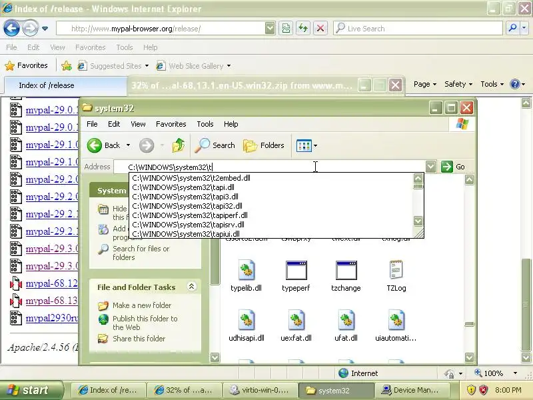This screenshot has height=400, width=533.
Task: Click Internet Explorer back arrow
Action: pyautogui.click(x=11, y=28)
